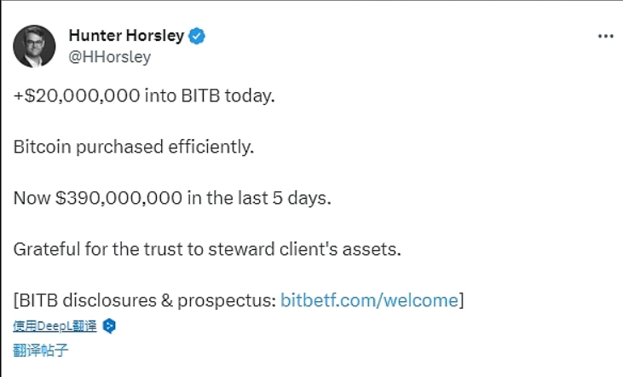Click the "Grateful for the trust" sentence

207,249
